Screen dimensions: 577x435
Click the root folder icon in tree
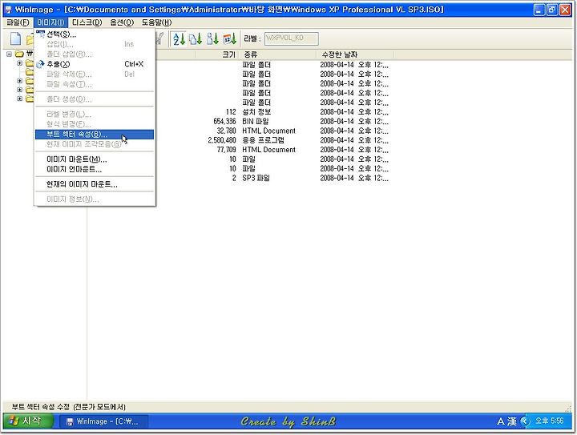point(19,54)
